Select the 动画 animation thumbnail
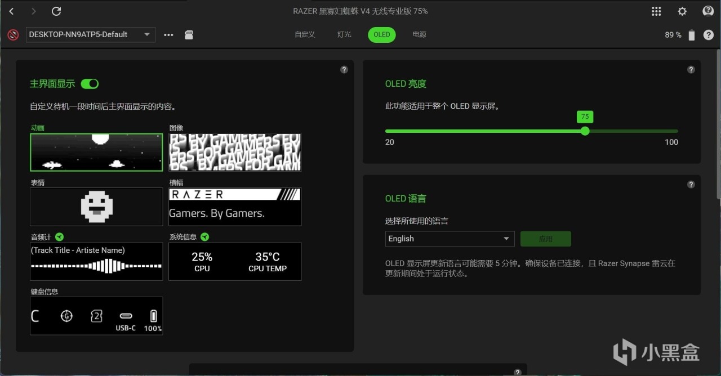The height and width of the screenshot is (376, 721). pos(96,152)
